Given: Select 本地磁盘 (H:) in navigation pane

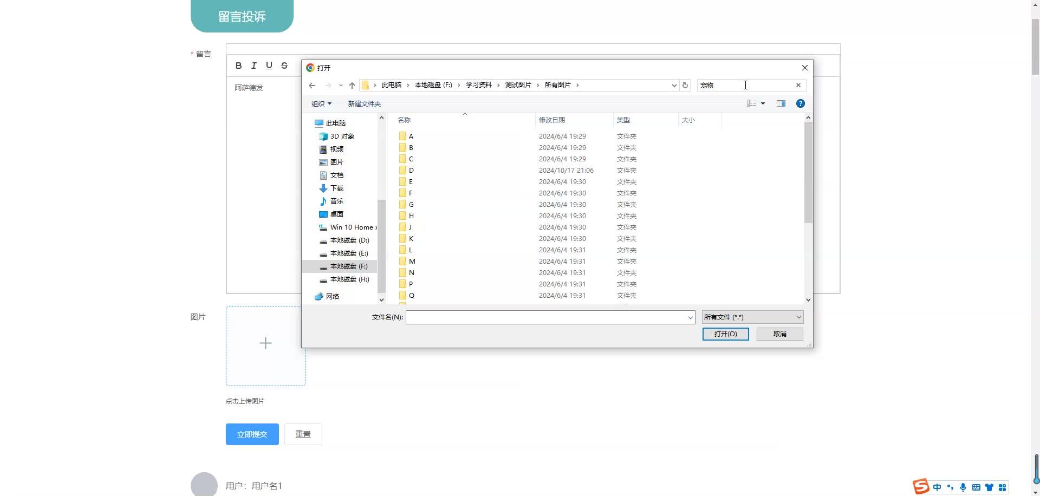Looking at the screenshot, I should (x=349, y=279).
